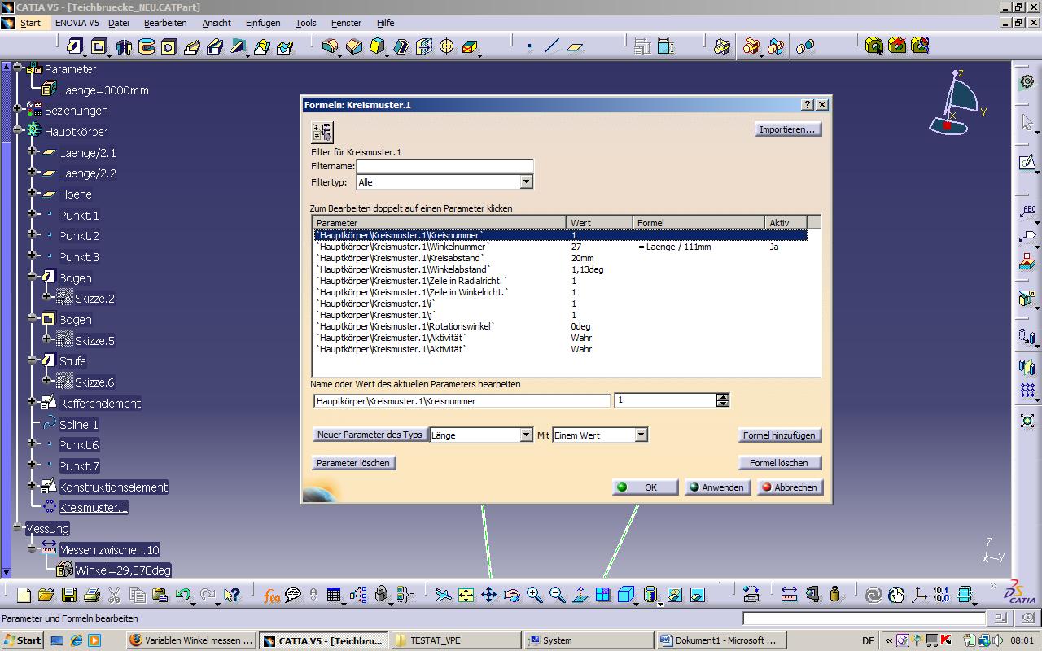Image resolution: width=1042 pixels, height=651 pixels.
Task: Open the Einfügen menu
Action: coord(263,23)
